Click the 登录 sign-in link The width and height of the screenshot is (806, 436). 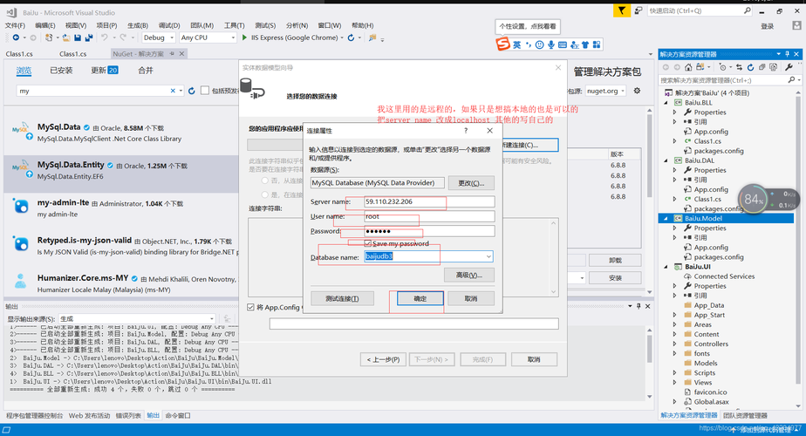[x=768, y=26]
